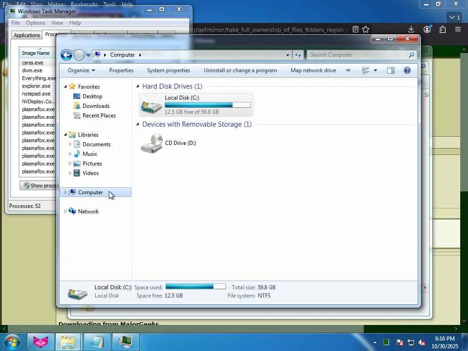The width and height of the screenshot is (468, 351).
Task: Select notepad.exe process row
Action: coord(37,94)
